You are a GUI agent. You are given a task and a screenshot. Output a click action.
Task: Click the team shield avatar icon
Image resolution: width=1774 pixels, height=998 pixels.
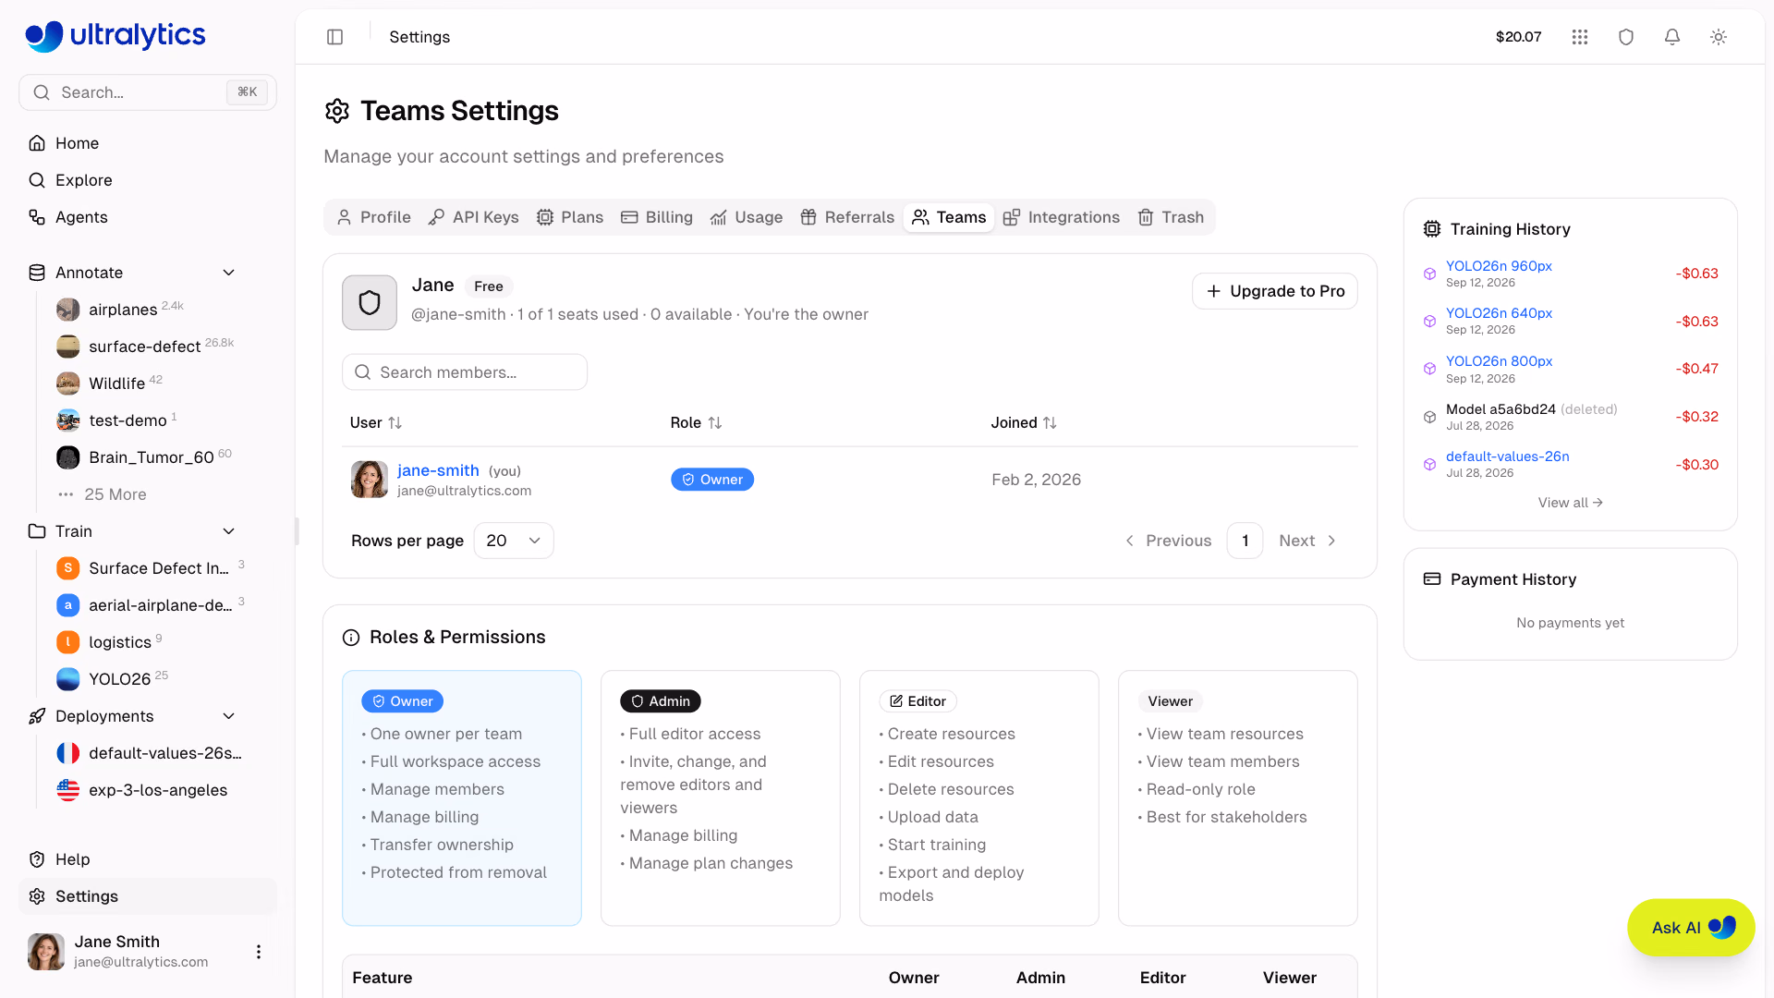(370, 302)
